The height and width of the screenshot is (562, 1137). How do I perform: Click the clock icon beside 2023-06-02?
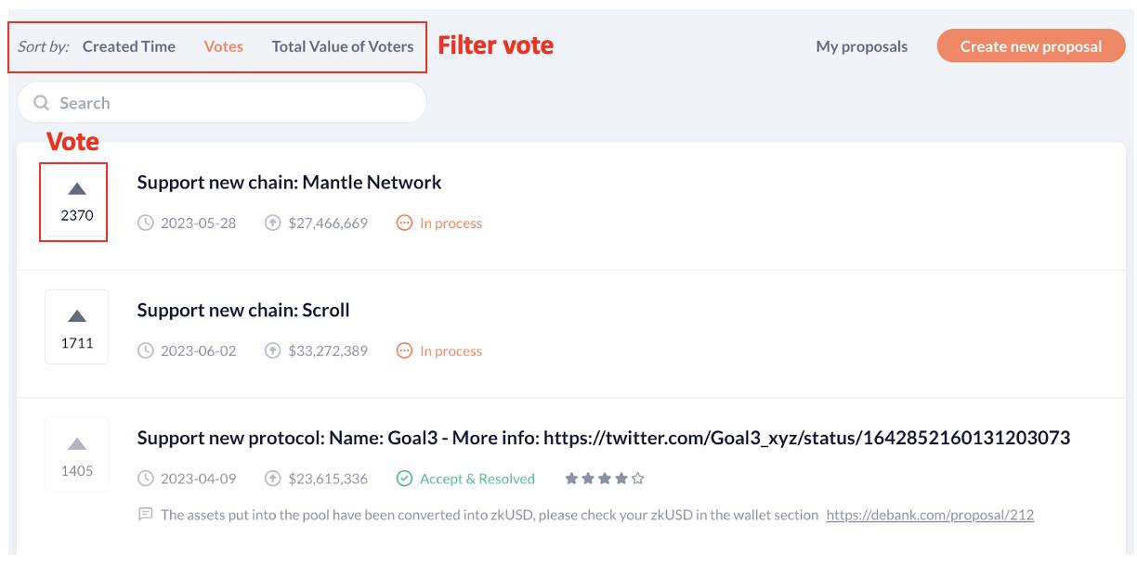click(x=146, y=351)
